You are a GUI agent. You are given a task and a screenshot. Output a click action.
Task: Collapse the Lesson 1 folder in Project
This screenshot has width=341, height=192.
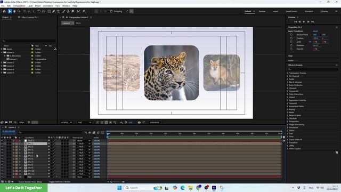(2, 52)
